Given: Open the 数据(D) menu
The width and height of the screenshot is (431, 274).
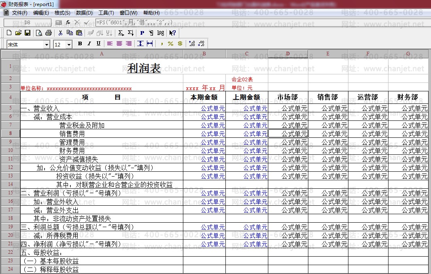Looking at the screenshot, I should 84,13.
